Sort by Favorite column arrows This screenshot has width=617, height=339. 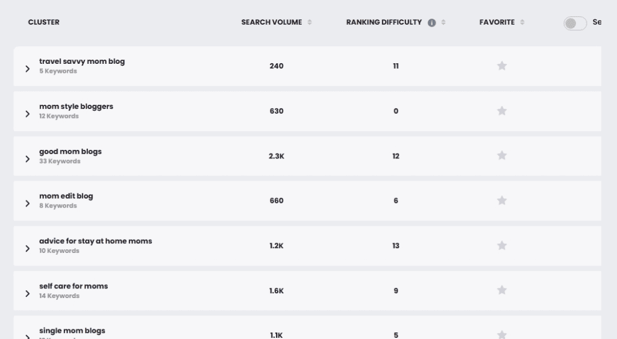522,22
